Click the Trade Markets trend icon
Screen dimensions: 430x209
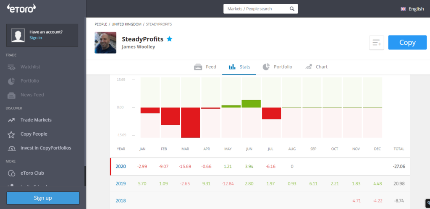pos(11,120)
